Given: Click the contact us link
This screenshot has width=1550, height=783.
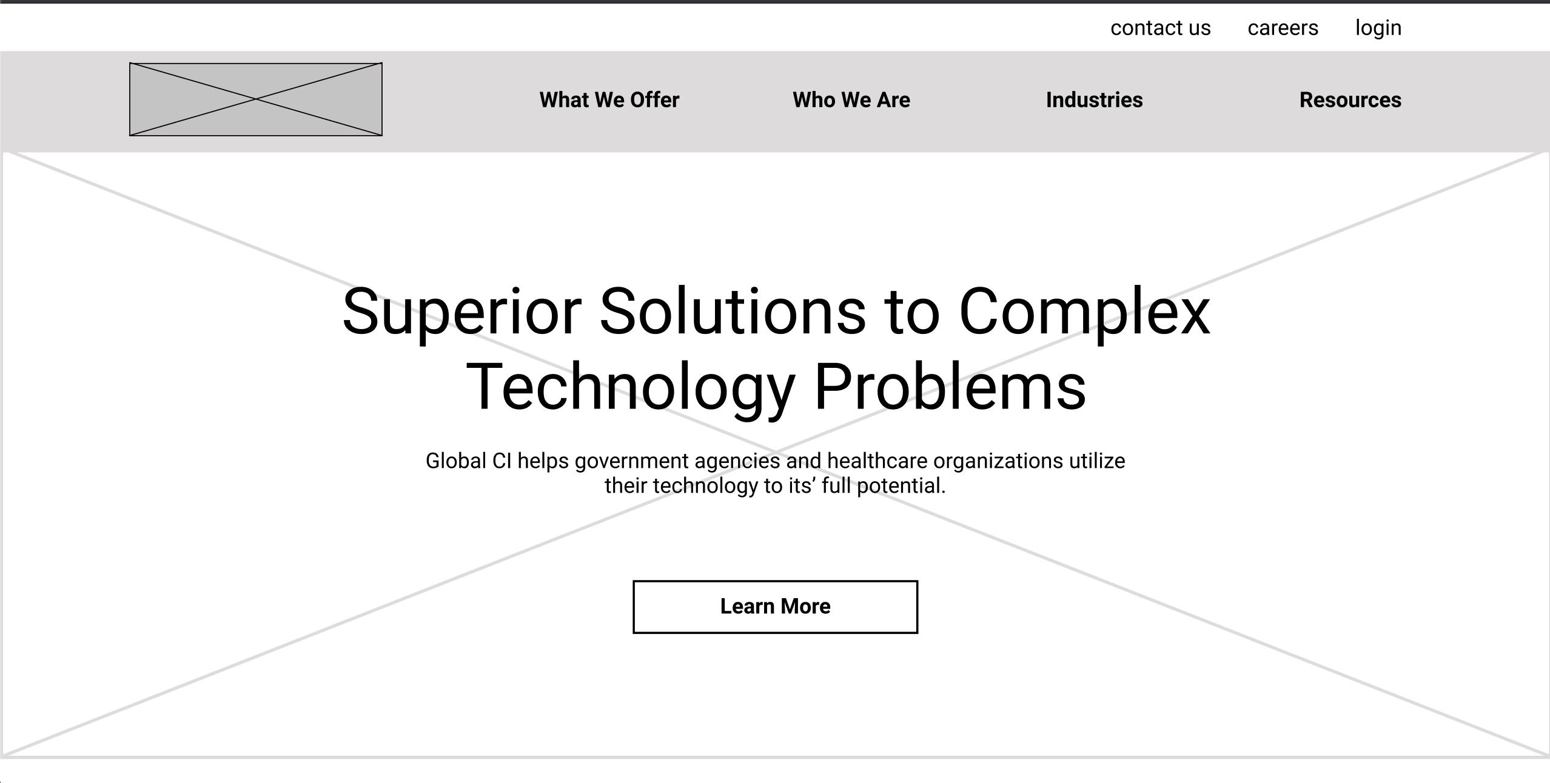Looking at the screenshot, I should (1159, 28).
